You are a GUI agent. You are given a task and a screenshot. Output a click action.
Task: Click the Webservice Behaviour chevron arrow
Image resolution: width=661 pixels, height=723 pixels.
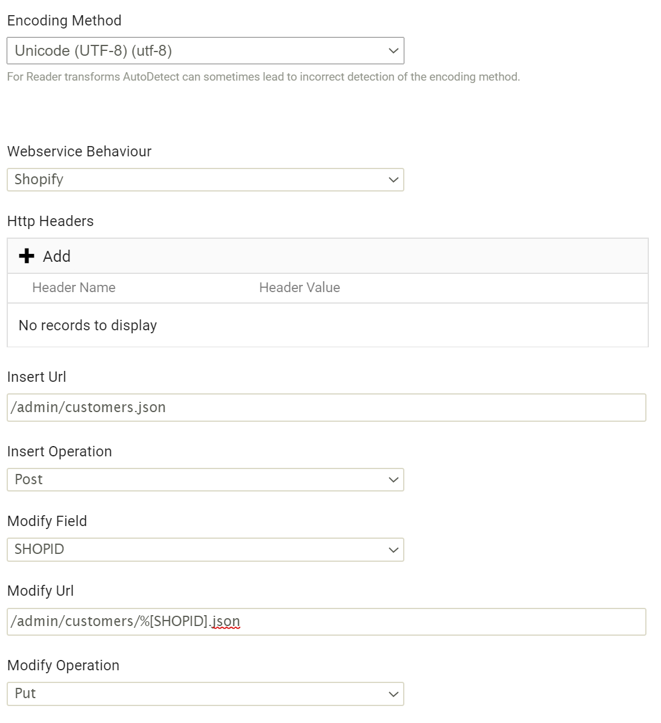(393, 180)
